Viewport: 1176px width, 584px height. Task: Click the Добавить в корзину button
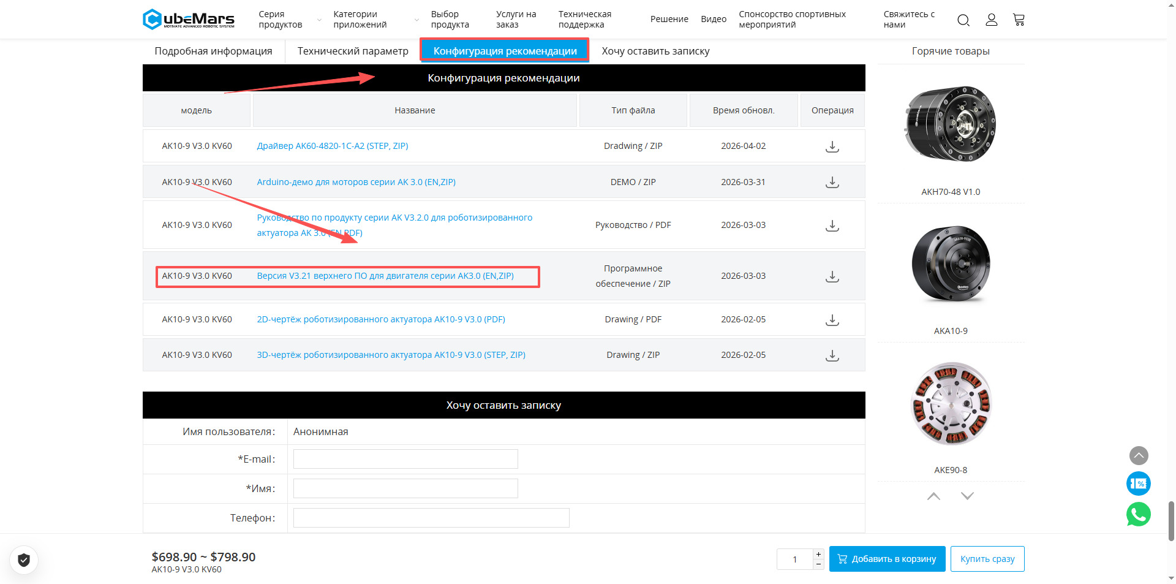(x=887, y=559)
